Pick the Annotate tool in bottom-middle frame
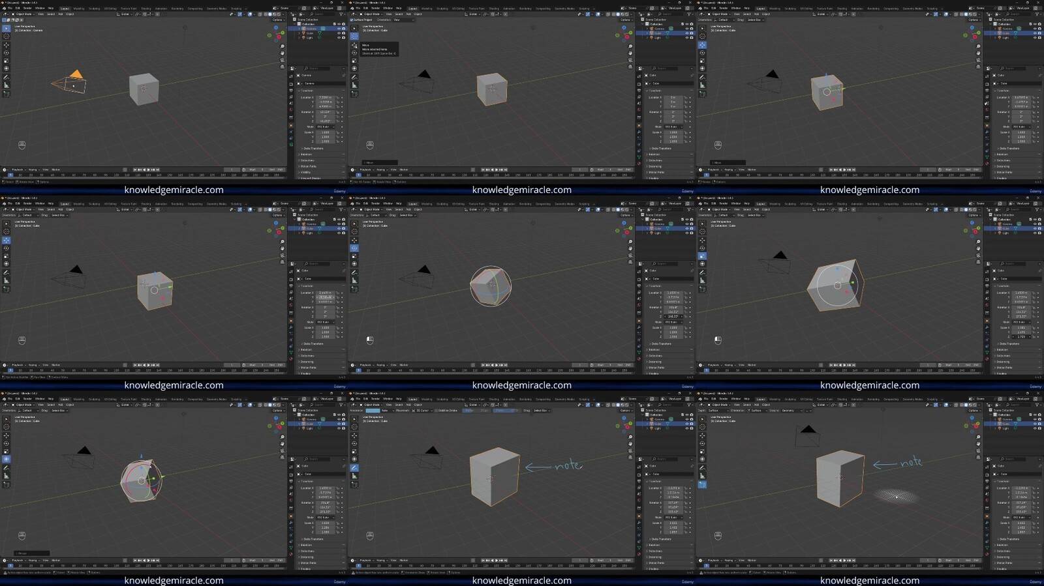1044x586 pixels. tap(354, 467)
